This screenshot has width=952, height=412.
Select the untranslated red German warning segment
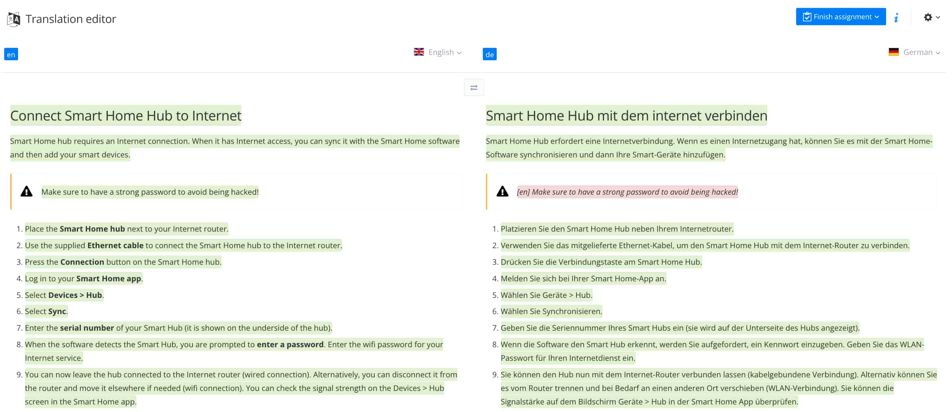(627, 192)
